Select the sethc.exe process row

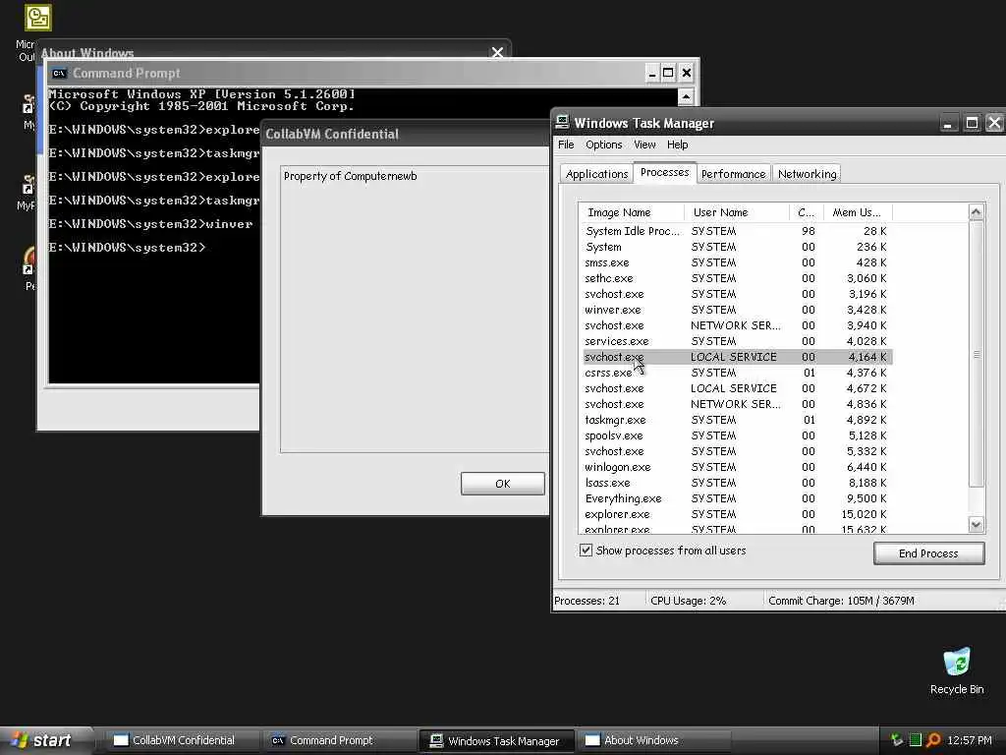point(736,278)
